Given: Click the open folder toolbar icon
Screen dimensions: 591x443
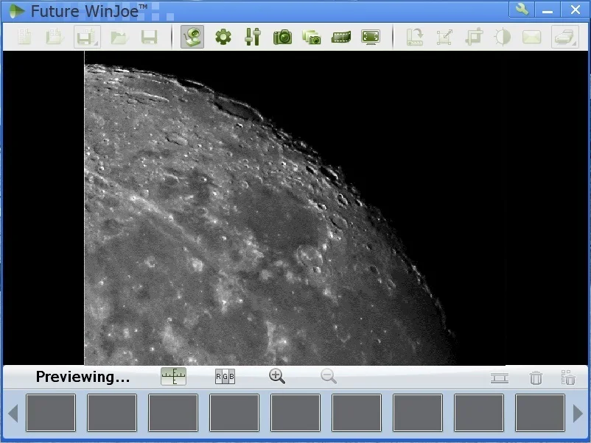Looking at the screenshot, I should [119, 37].
